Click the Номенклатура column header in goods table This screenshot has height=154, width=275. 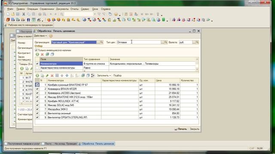74,80
